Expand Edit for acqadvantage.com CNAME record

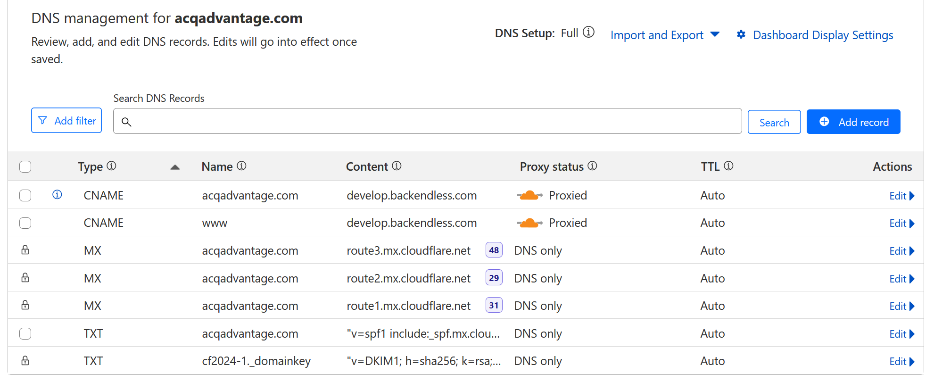(x=901, y=196)
